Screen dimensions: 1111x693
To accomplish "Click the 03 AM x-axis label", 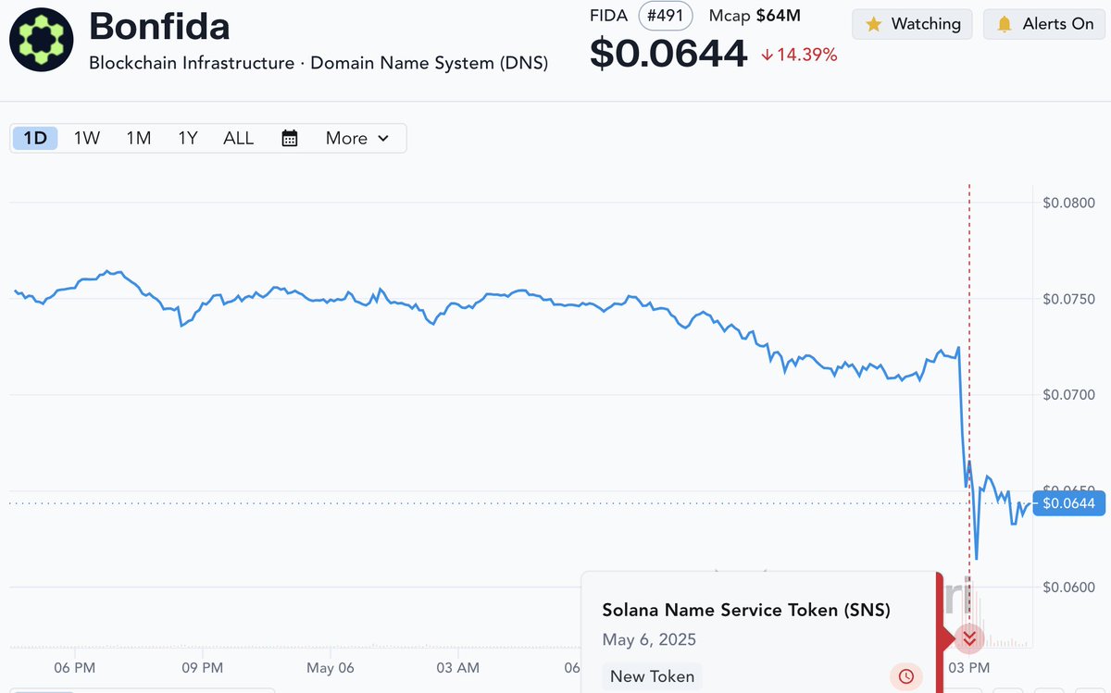I will tap(457, 667).
